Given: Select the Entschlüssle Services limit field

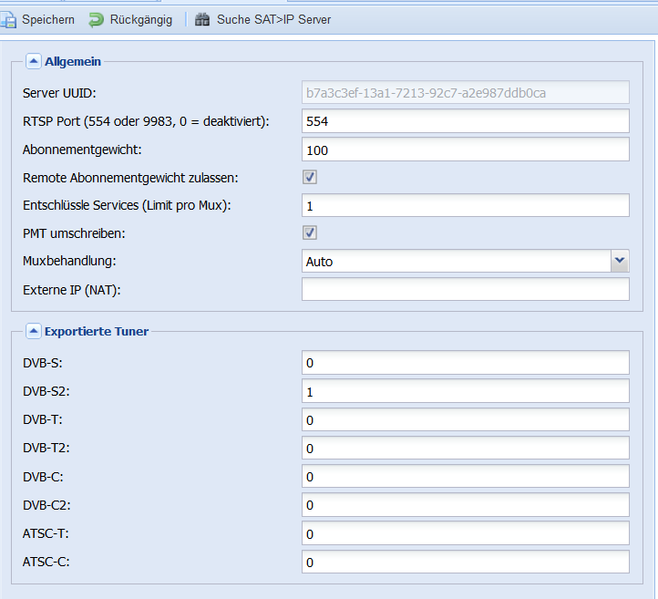Looking at the screenshot, I should [x=466, y=205].
